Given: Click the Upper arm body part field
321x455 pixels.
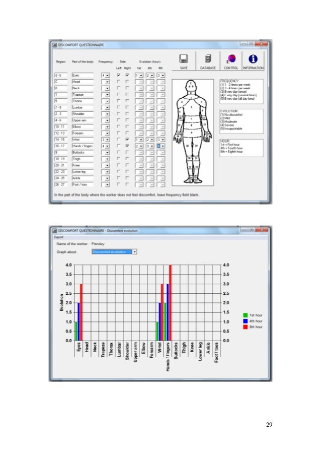Looking at the screenshot, I should coord(83,120).
